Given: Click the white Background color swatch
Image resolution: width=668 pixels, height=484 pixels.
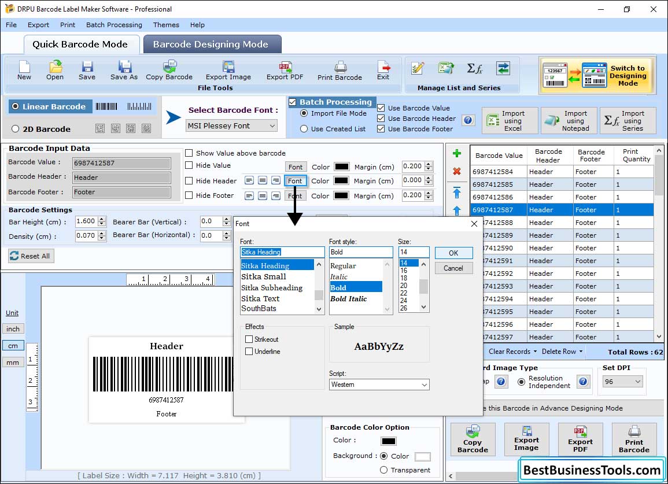Looking at the screenshot, I should tap(422, 457).
